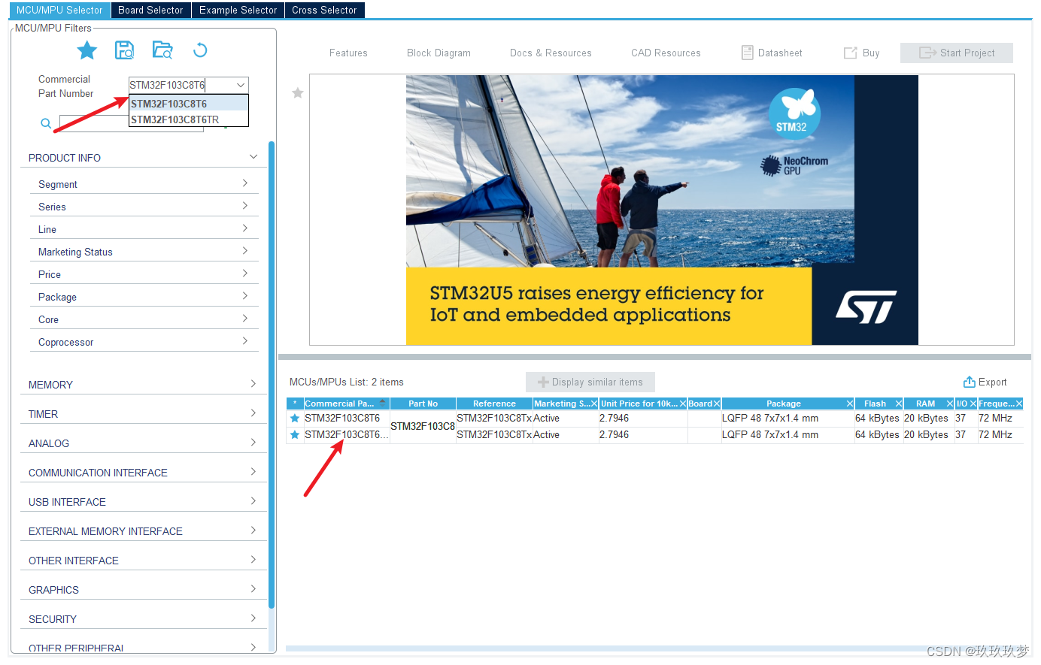Remove the Board column

point(717,404)
